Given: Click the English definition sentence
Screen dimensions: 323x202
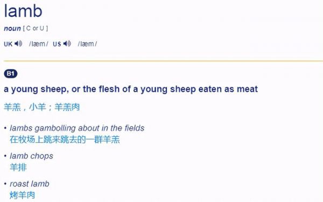Looking at the screenshot, I should click(131, 89).
